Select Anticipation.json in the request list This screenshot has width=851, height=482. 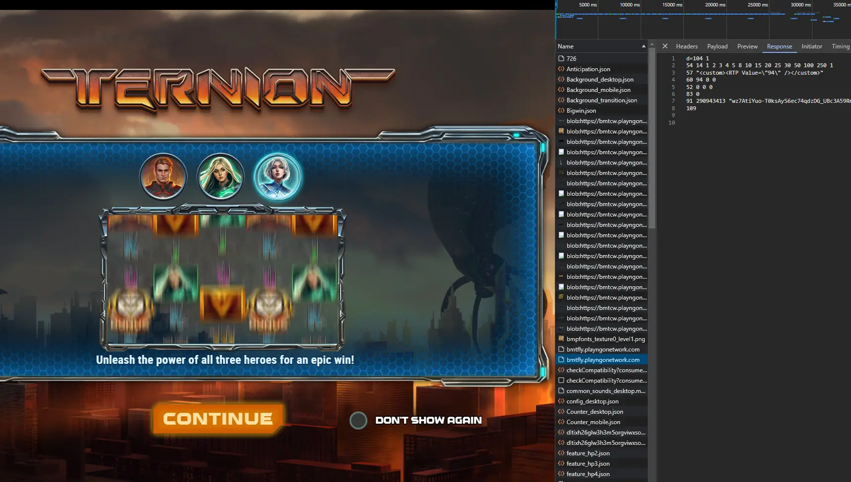click(x=601, y=69)
